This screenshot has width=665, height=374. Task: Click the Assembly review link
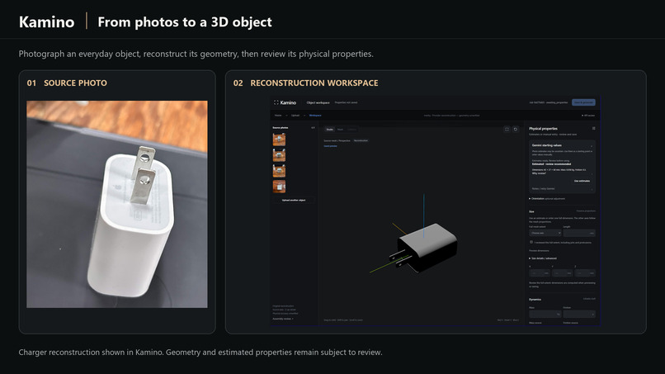tap(282, 319)
